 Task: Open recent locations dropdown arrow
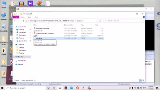(21, 21)
